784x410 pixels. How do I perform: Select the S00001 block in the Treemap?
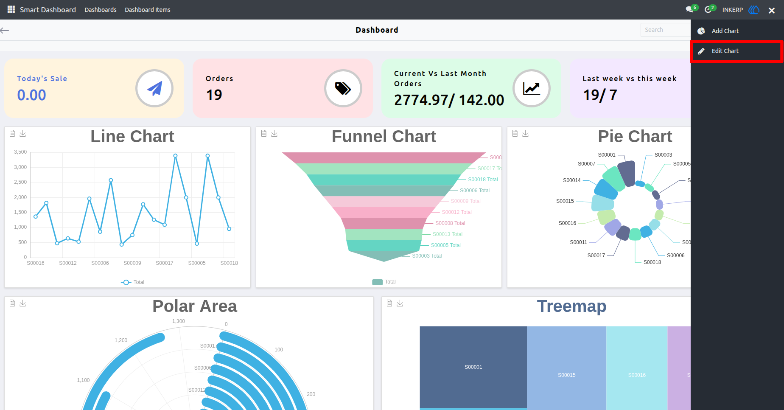click(x=473, y=367)
